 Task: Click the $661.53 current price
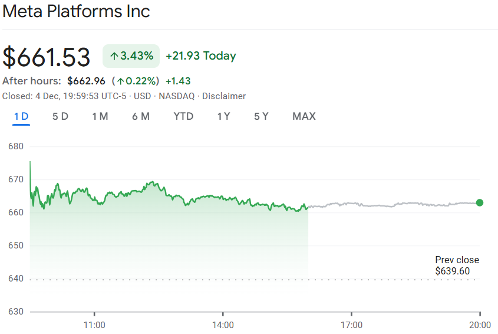(47, 57)
